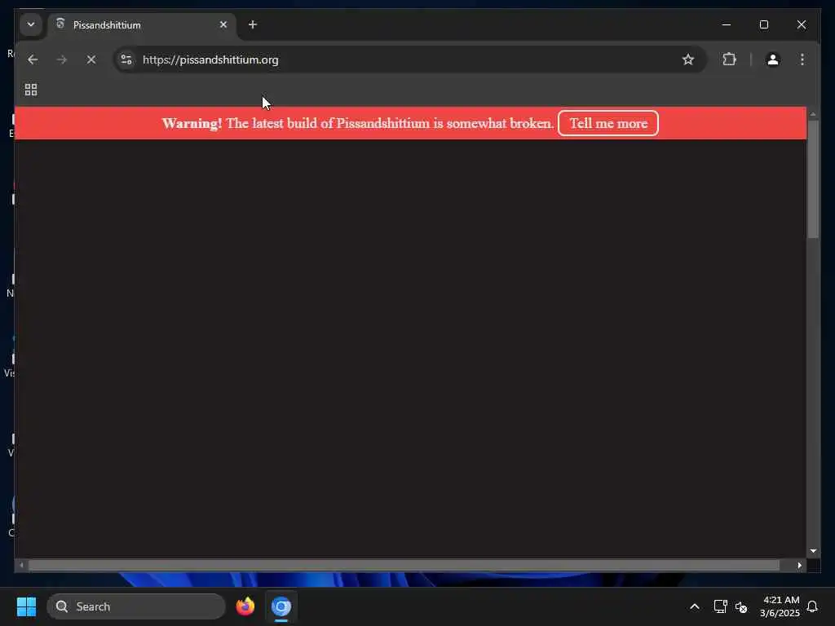Open the Extensions puzzle icon

[730, 59]
